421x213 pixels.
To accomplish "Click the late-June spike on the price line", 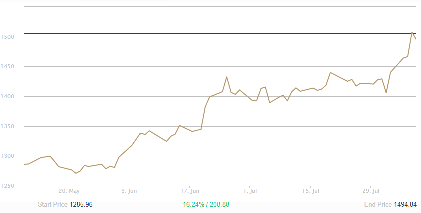I will (227, 77).
